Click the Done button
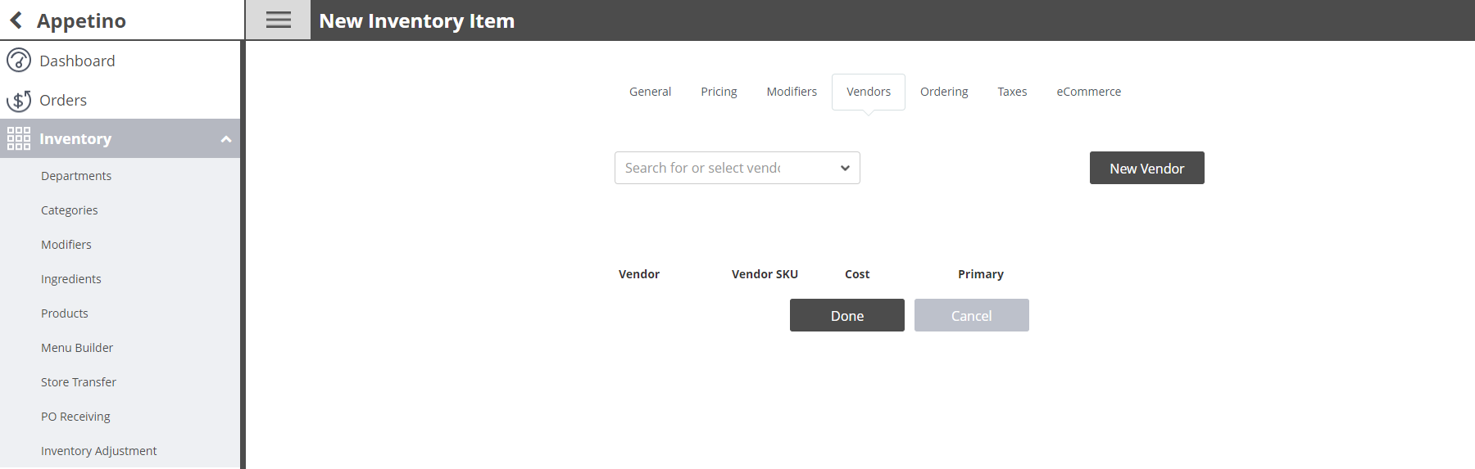 pyautogui.click(x=846, y=315)
